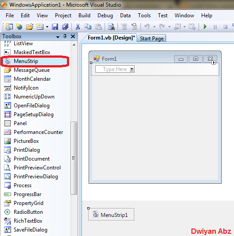The image size is (234, 236).
Task: Open the Project menu
Action: [63, 16]
